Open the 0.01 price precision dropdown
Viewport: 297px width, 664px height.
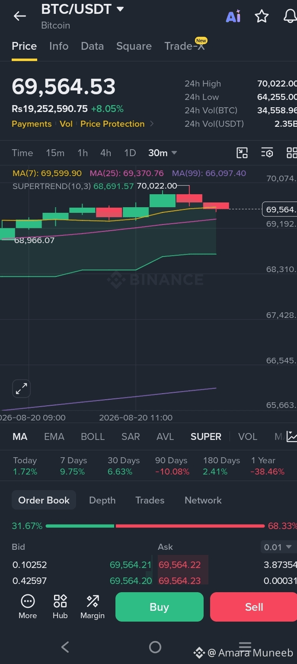point(278,547)
